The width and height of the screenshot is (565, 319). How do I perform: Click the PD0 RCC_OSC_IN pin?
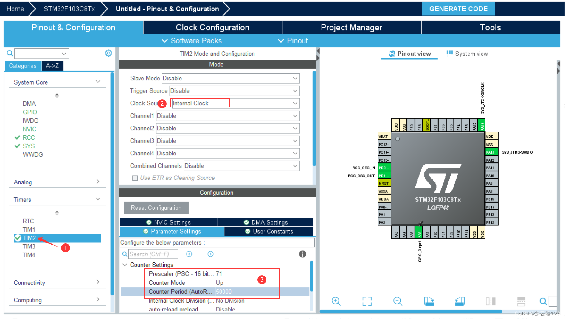point(384,168)
